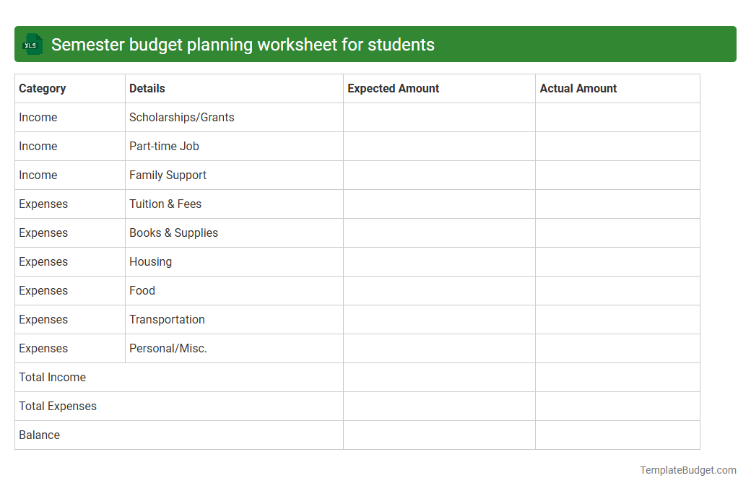The height and width of the screenshot is (491, 751).
Task: Click the Tuition & Fees cell
Action: pos(166,204)
